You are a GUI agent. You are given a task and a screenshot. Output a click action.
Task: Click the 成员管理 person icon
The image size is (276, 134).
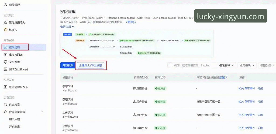coord(6,5)
